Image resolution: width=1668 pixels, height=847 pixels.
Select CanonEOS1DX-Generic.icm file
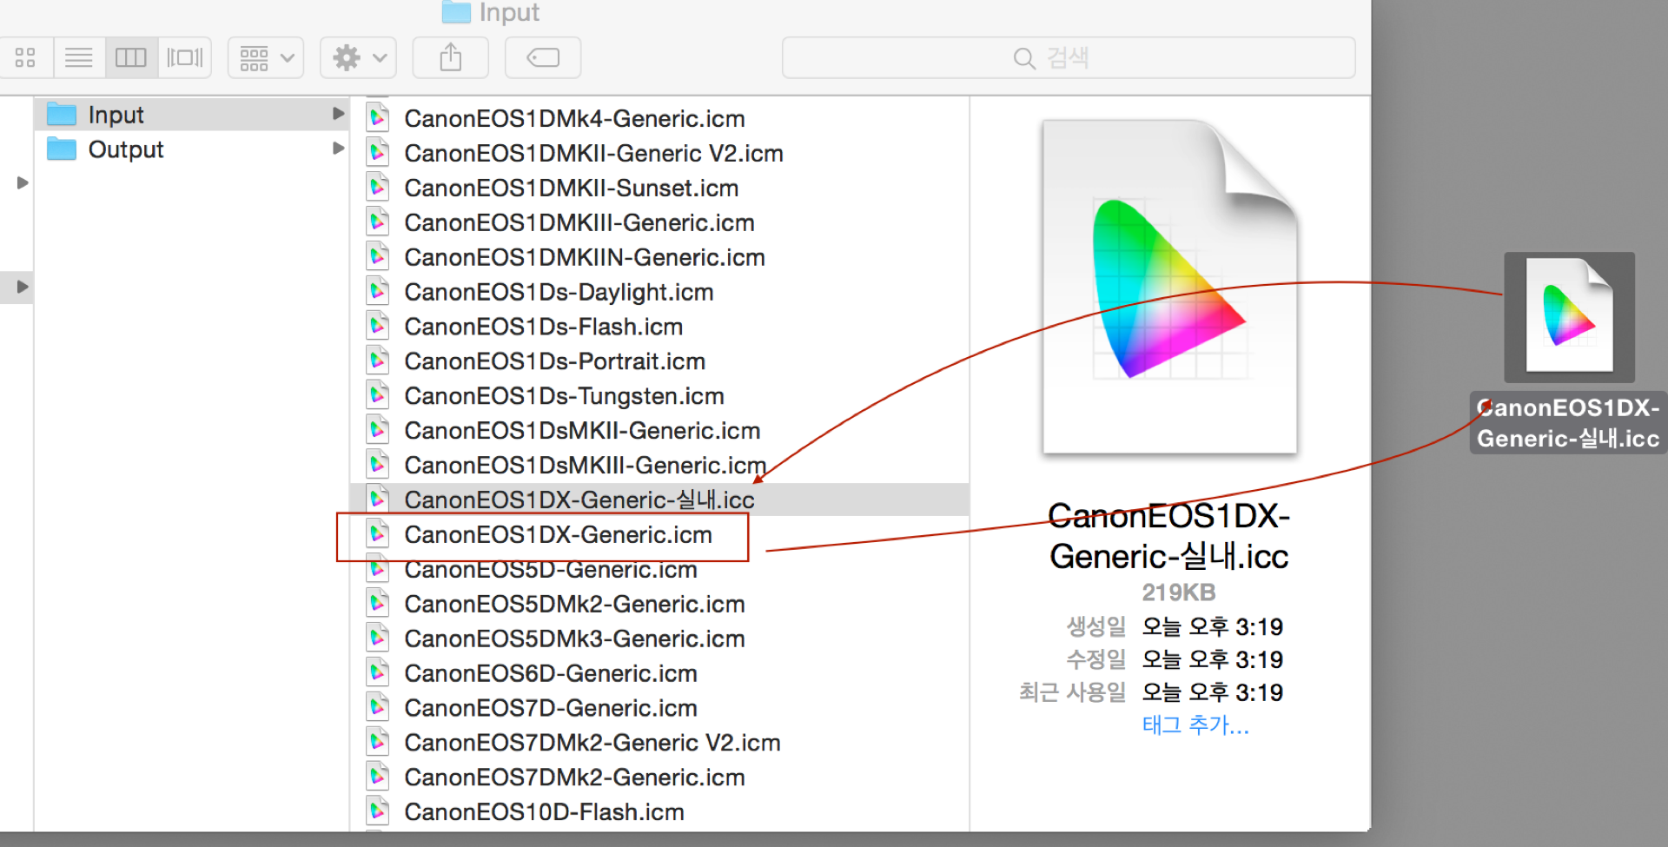[558, 535]
